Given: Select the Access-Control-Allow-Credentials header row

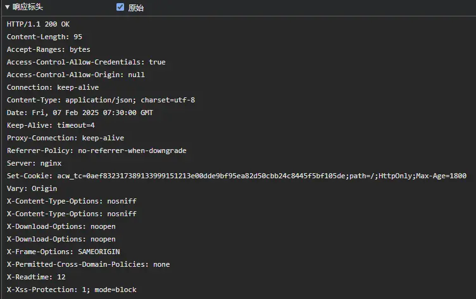Looking at the screenshot, I should pyautogui.click(x=86, y=62).
